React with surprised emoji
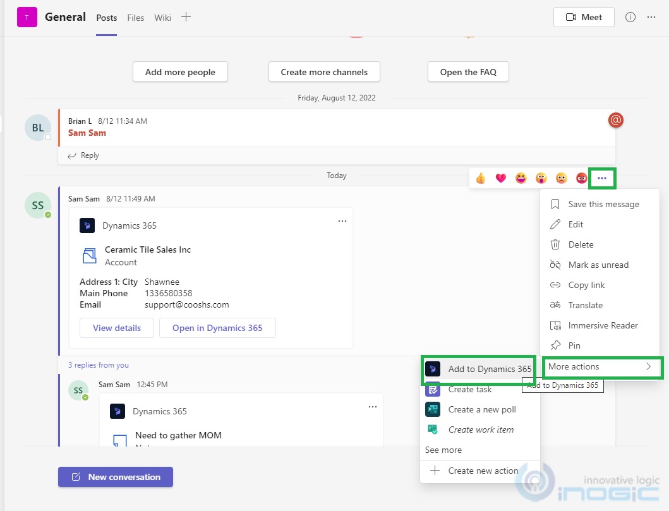The width and height of the screenshot is (669, 511). point(541,178)
